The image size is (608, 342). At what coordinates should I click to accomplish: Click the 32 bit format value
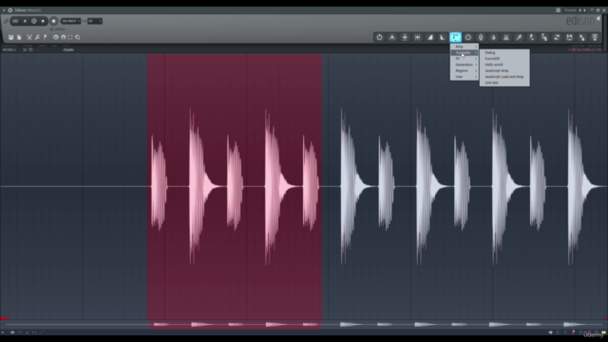[x=25, y=49]
